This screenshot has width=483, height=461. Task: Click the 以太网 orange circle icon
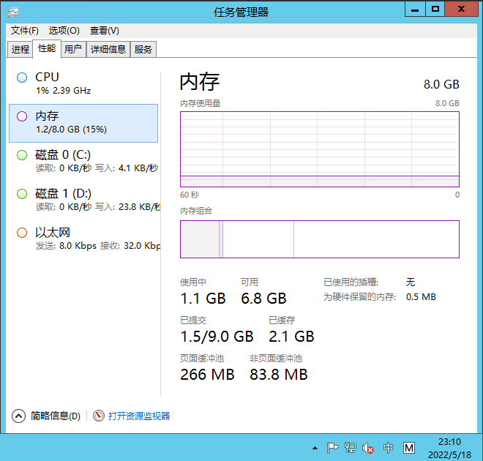(22, 233)
